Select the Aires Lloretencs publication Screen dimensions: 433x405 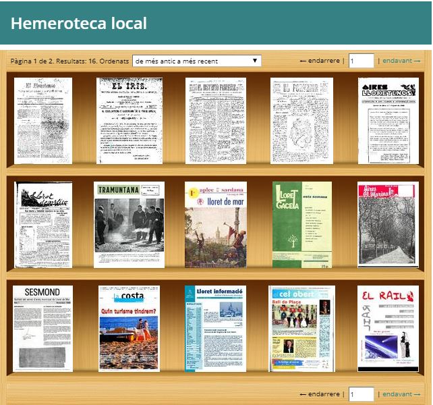[x=388, y=120]
